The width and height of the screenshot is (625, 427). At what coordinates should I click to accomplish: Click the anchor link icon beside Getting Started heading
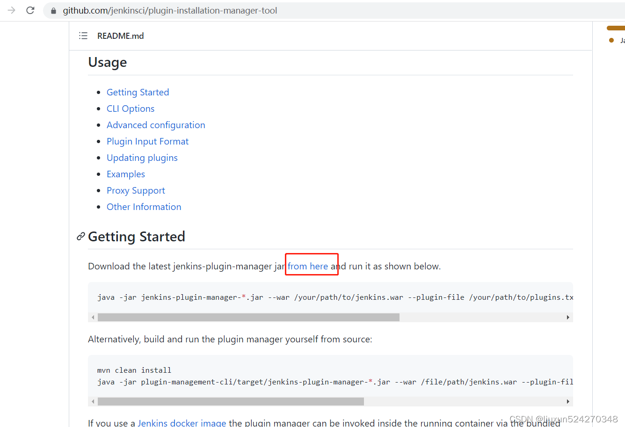tap(80, 237)
